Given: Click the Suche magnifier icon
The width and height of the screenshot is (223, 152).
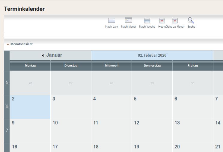Looking at the screenshot, I should coord(191,20).
